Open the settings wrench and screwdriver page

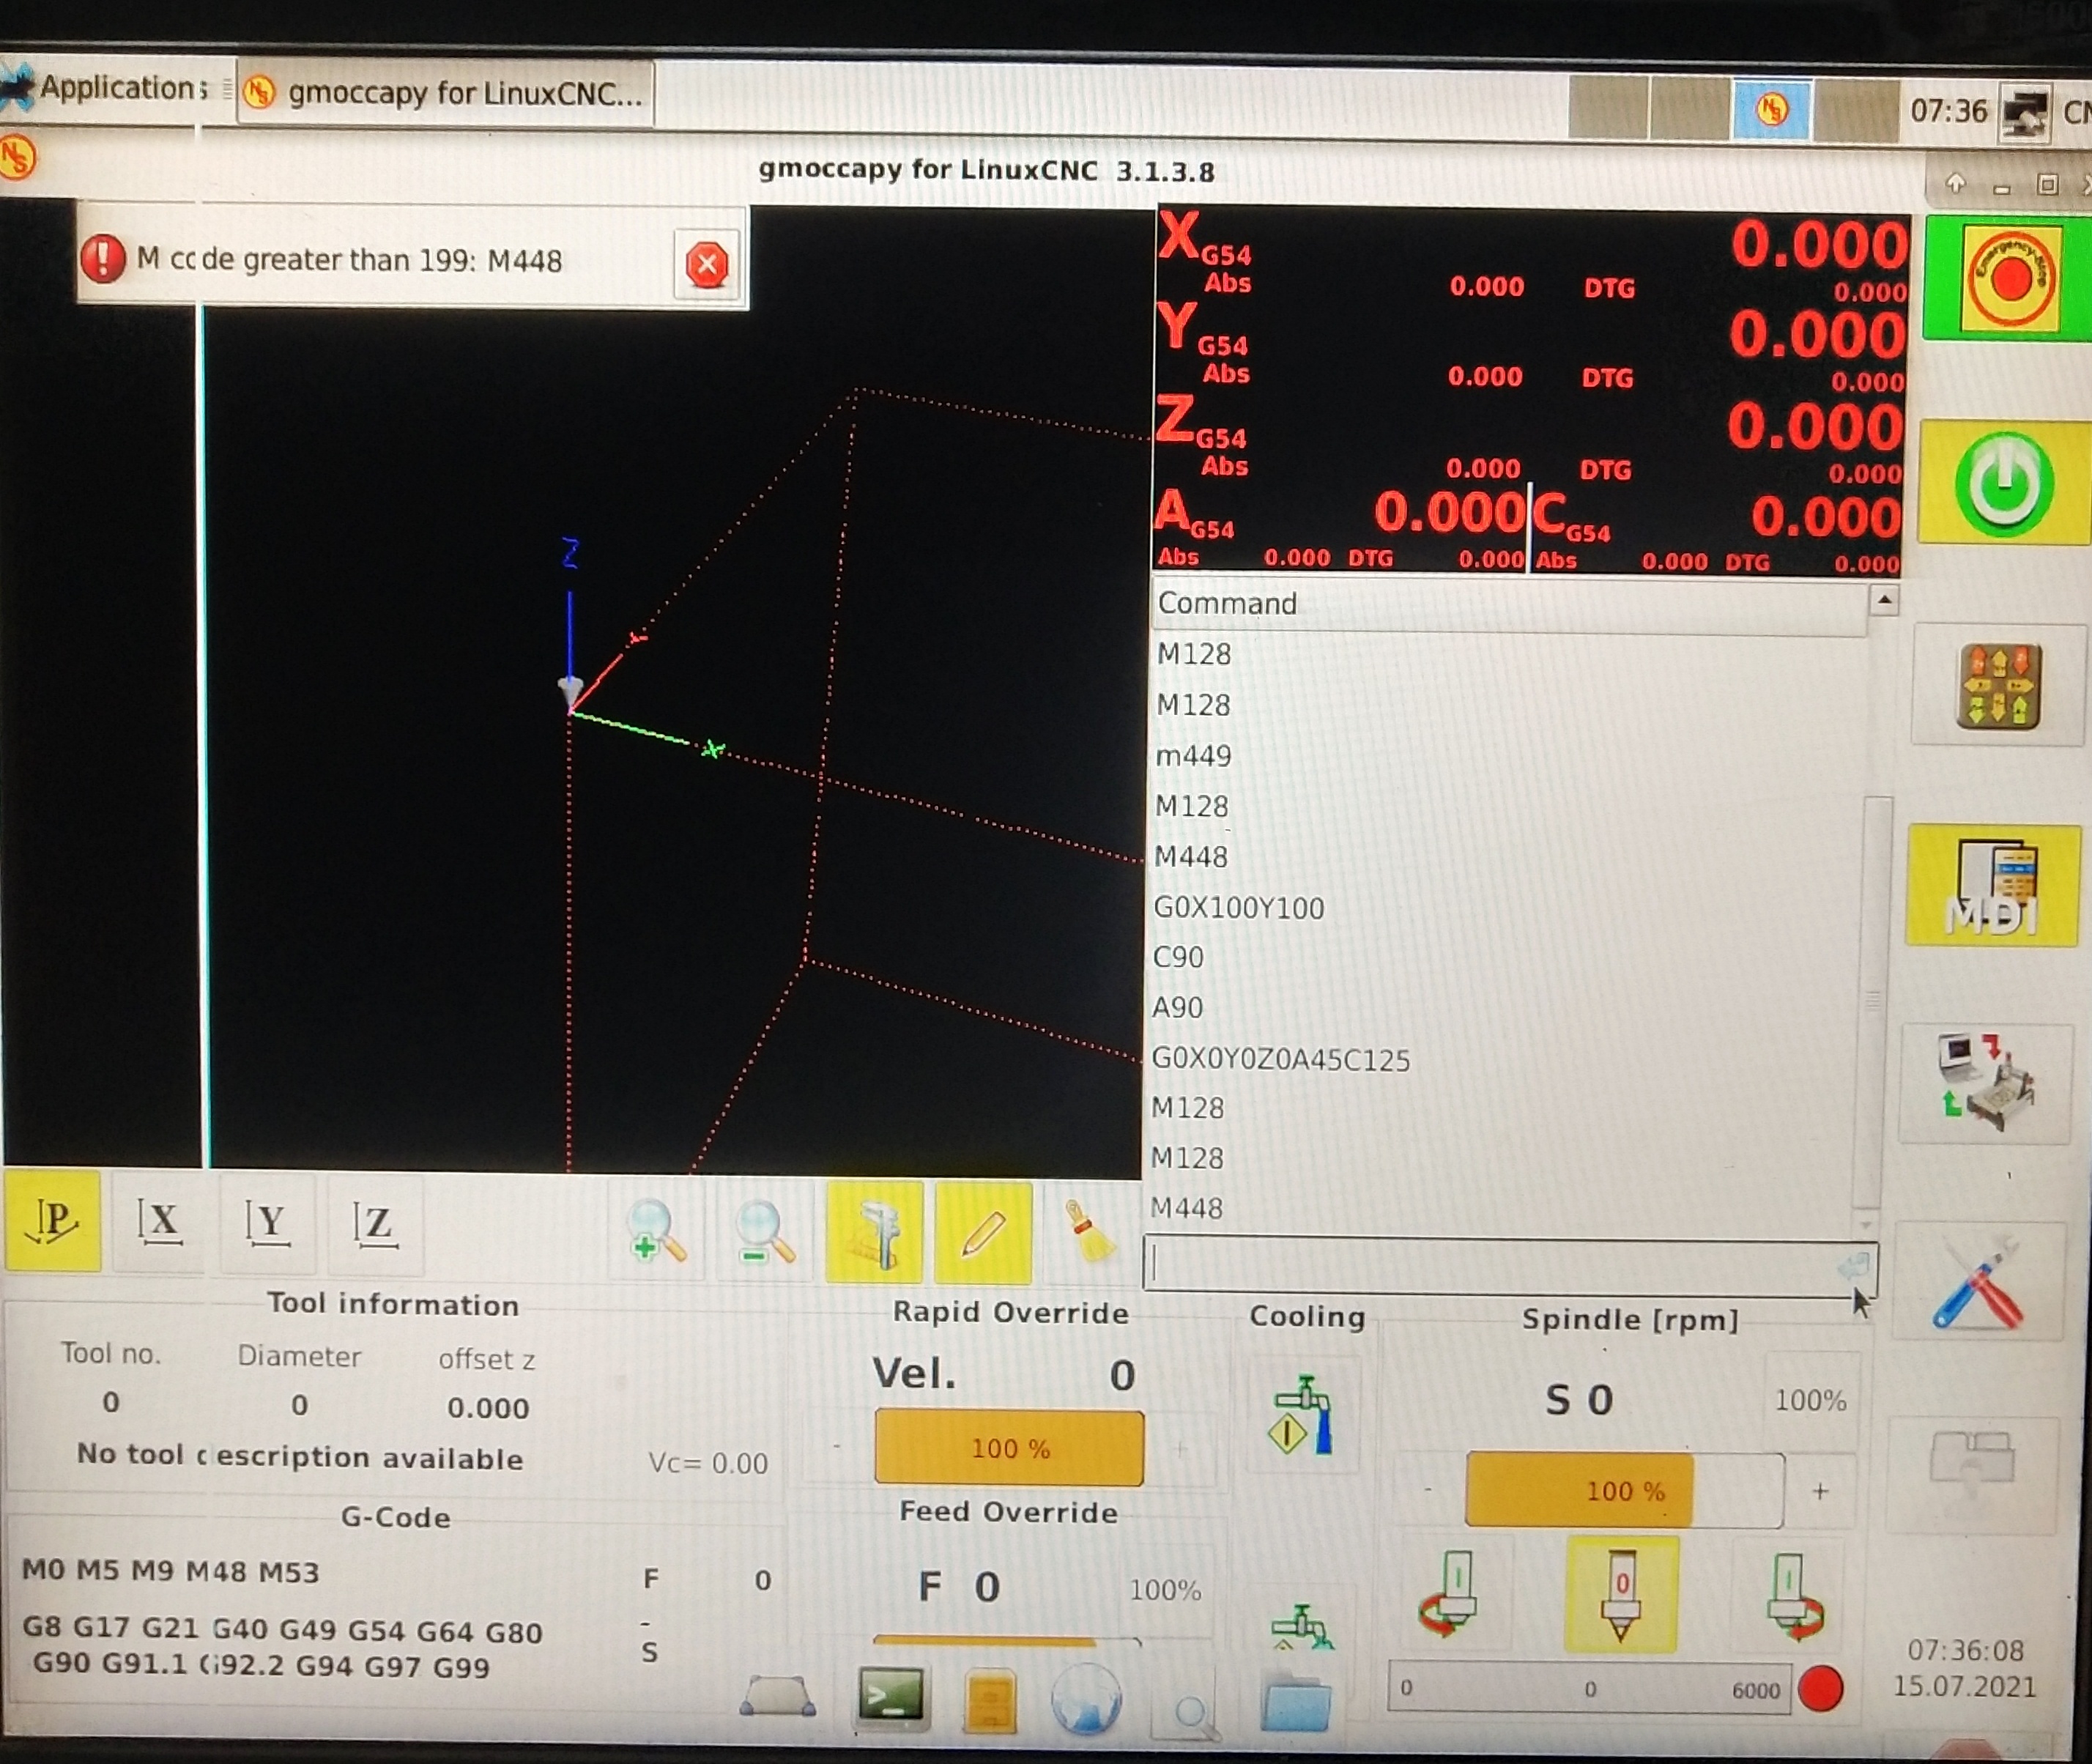point(1979,1283)
